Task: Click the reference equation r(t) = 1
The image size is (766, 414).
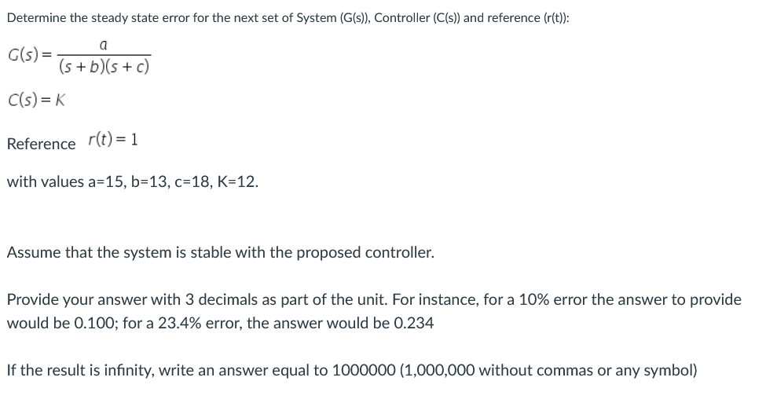Action: [113, 140]
